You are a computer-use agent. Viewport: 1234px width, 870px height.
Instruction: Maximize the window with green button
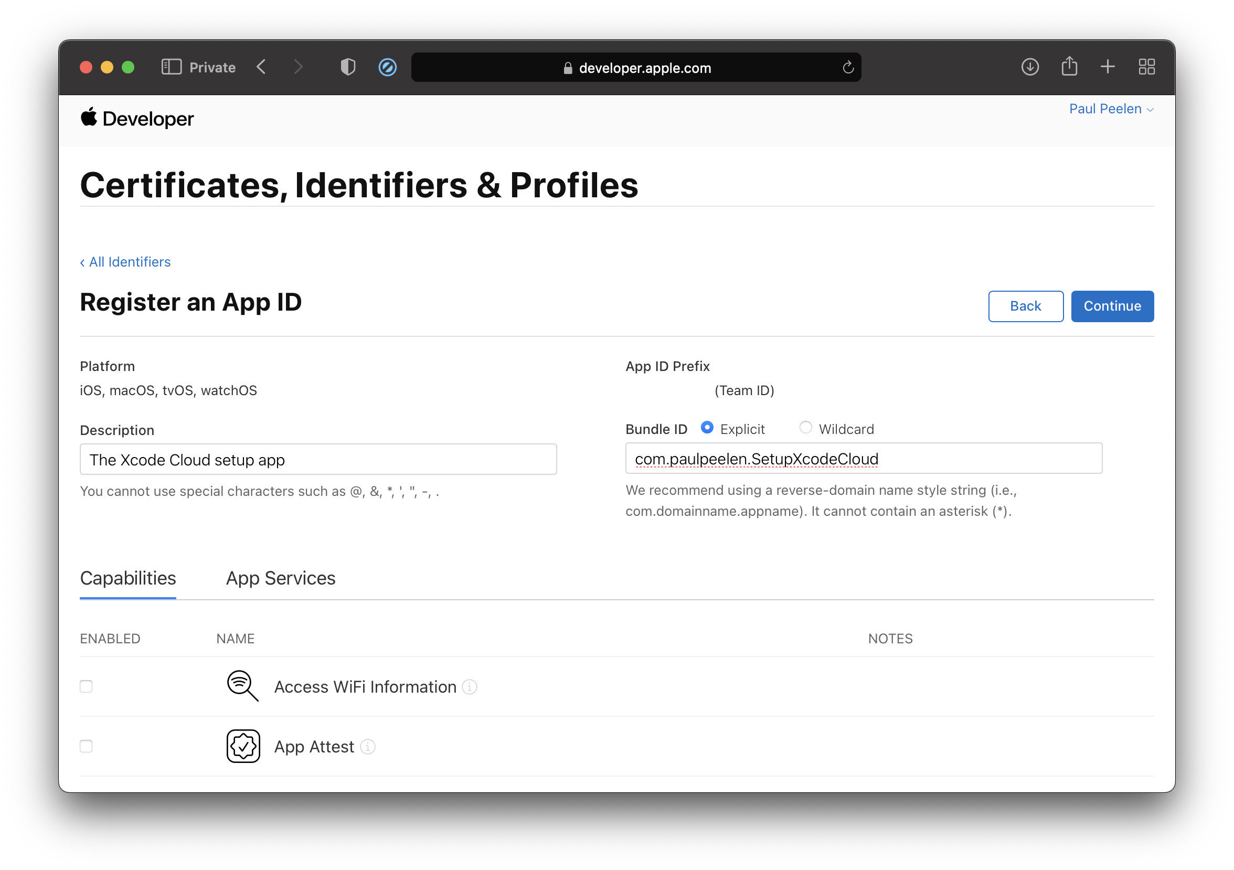(128, 67)
